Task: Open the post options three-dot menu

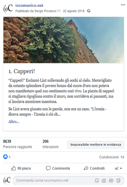Action: (x=123, y=5)
